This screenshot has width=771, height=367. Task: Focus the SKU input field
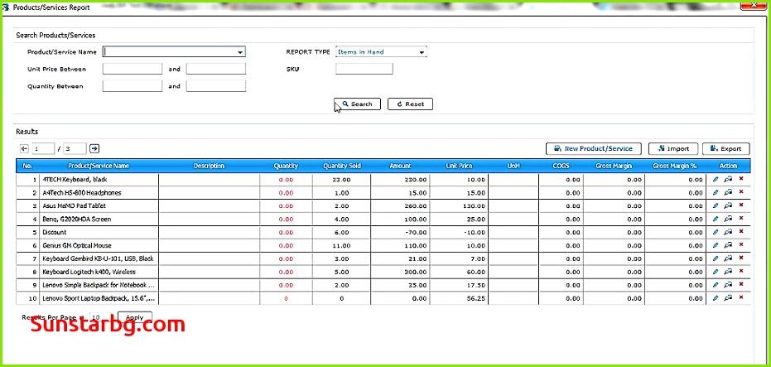point(364,69)
